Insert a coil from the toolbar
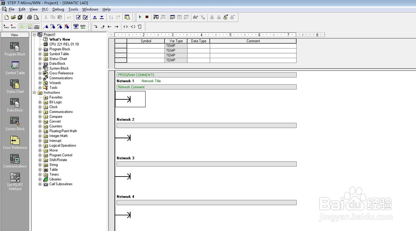The height and width of the screenshot is (231, 416). click(133, 27)
